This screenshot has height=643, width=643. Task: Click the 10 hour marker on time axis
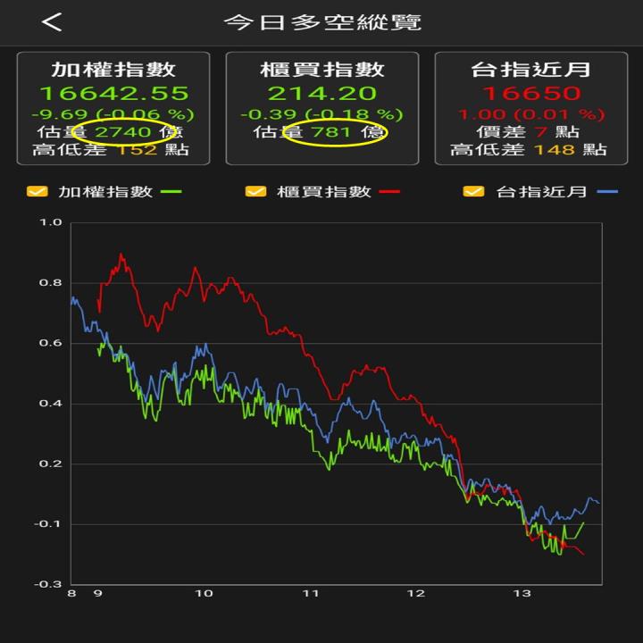205,593
